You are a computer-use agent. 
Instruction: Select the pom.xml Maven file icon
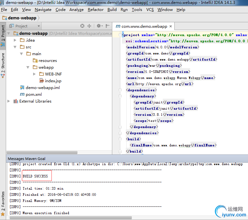[x=22, y=95]
